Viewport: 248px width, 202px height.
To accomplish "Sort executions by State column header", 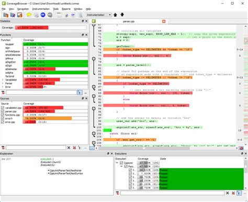I will (x=163, y=159).
